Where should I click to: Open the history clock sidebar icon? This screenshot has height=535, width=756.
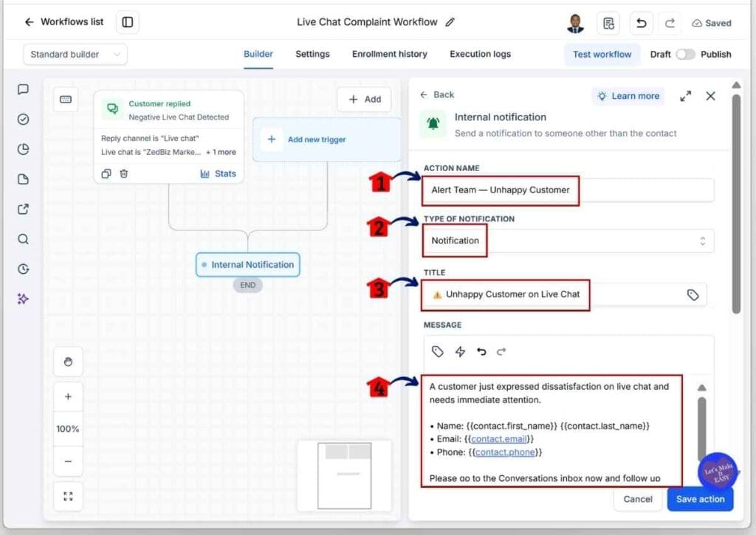point(23,269)
